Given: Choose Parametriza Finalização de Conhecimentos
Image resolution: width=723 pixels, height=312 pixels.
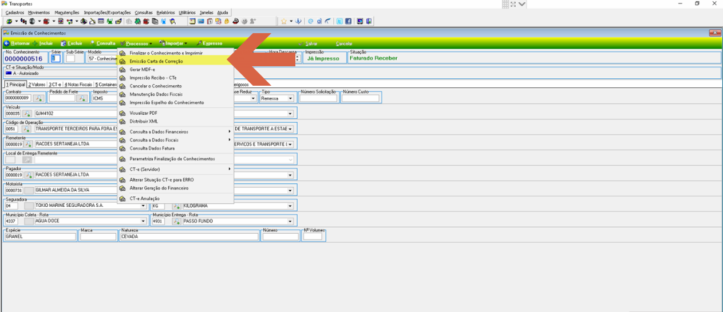Looking at the screenshot, I should pyautogui.click(x=175, y=159).
